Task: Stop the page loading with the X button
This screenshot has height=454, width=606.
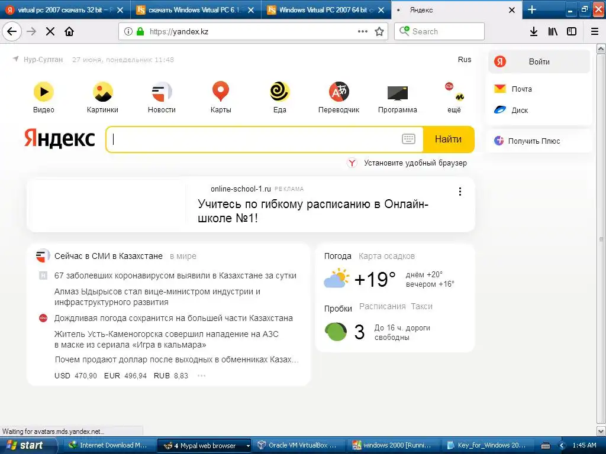Action: coord(50,31)
